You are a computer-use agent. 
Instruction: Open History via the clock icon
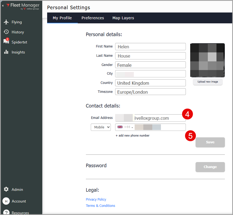pyautogui.click(x=6, y=32)
